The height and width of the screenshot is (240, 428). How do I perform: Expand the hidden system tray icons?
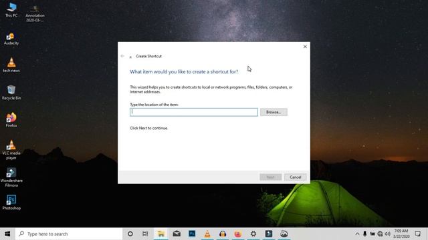coord(357,234)
